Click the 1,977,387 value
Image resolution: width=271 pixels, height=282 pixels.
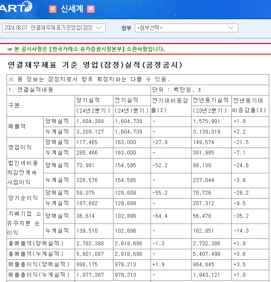pos(90,275)
